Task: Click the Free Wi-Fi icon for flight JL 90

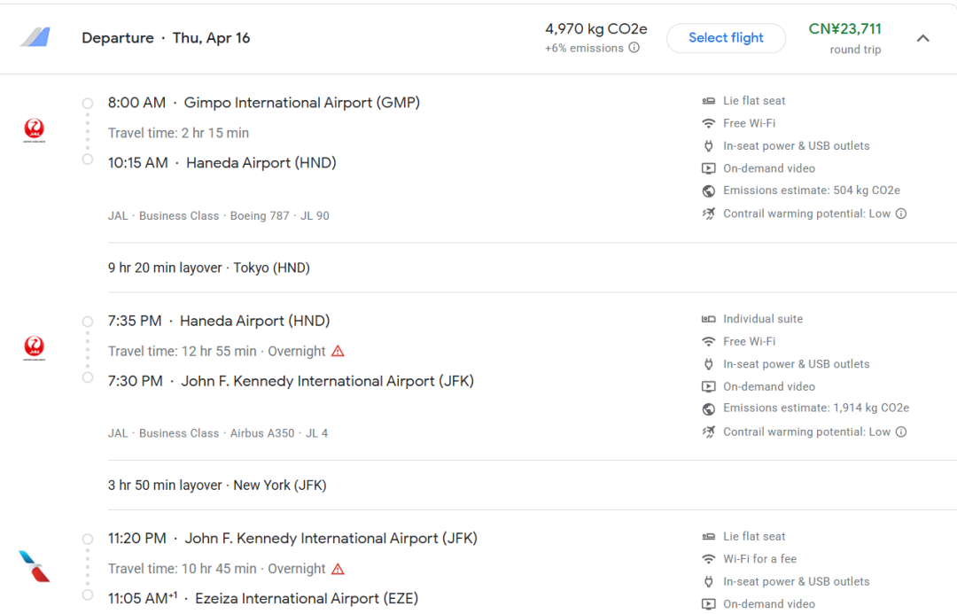Action: click(x=709, y=123)
